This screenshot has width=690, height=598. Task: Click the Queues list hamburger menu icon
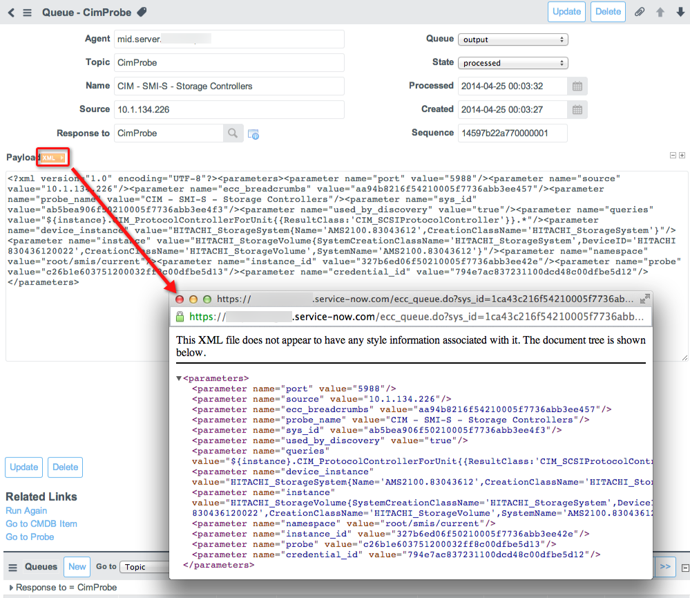(x=12, y=567)
